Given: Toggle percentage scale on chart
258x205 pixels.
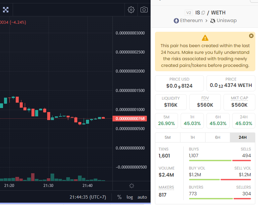Looking at the screenshot, I should coord(119,197).
